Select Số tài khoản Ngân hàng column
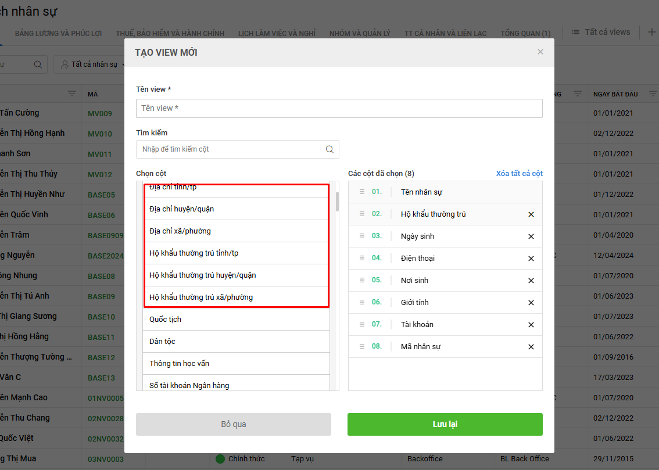659x470 pixels. (x=236, y=383)
